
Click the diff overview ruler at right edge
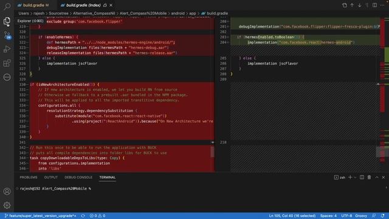click(384, 94)
